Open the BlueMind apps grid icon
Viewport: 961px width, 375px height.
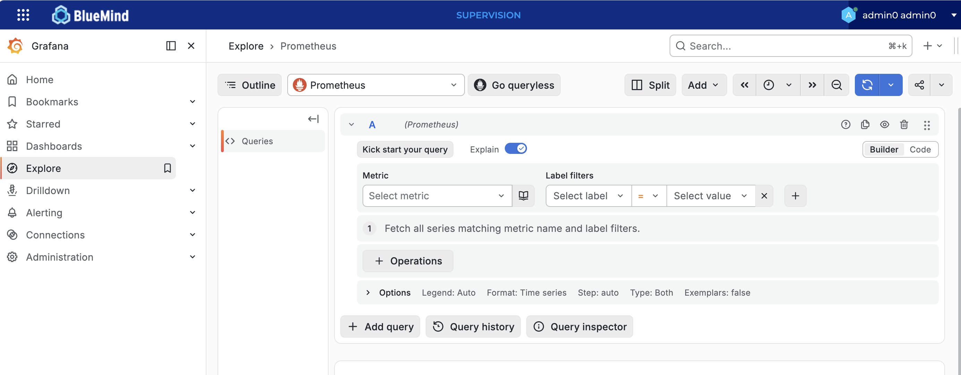point(23,15)
